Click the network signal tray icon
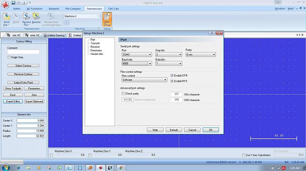The image size is (306, 171). tap(278, 168)
